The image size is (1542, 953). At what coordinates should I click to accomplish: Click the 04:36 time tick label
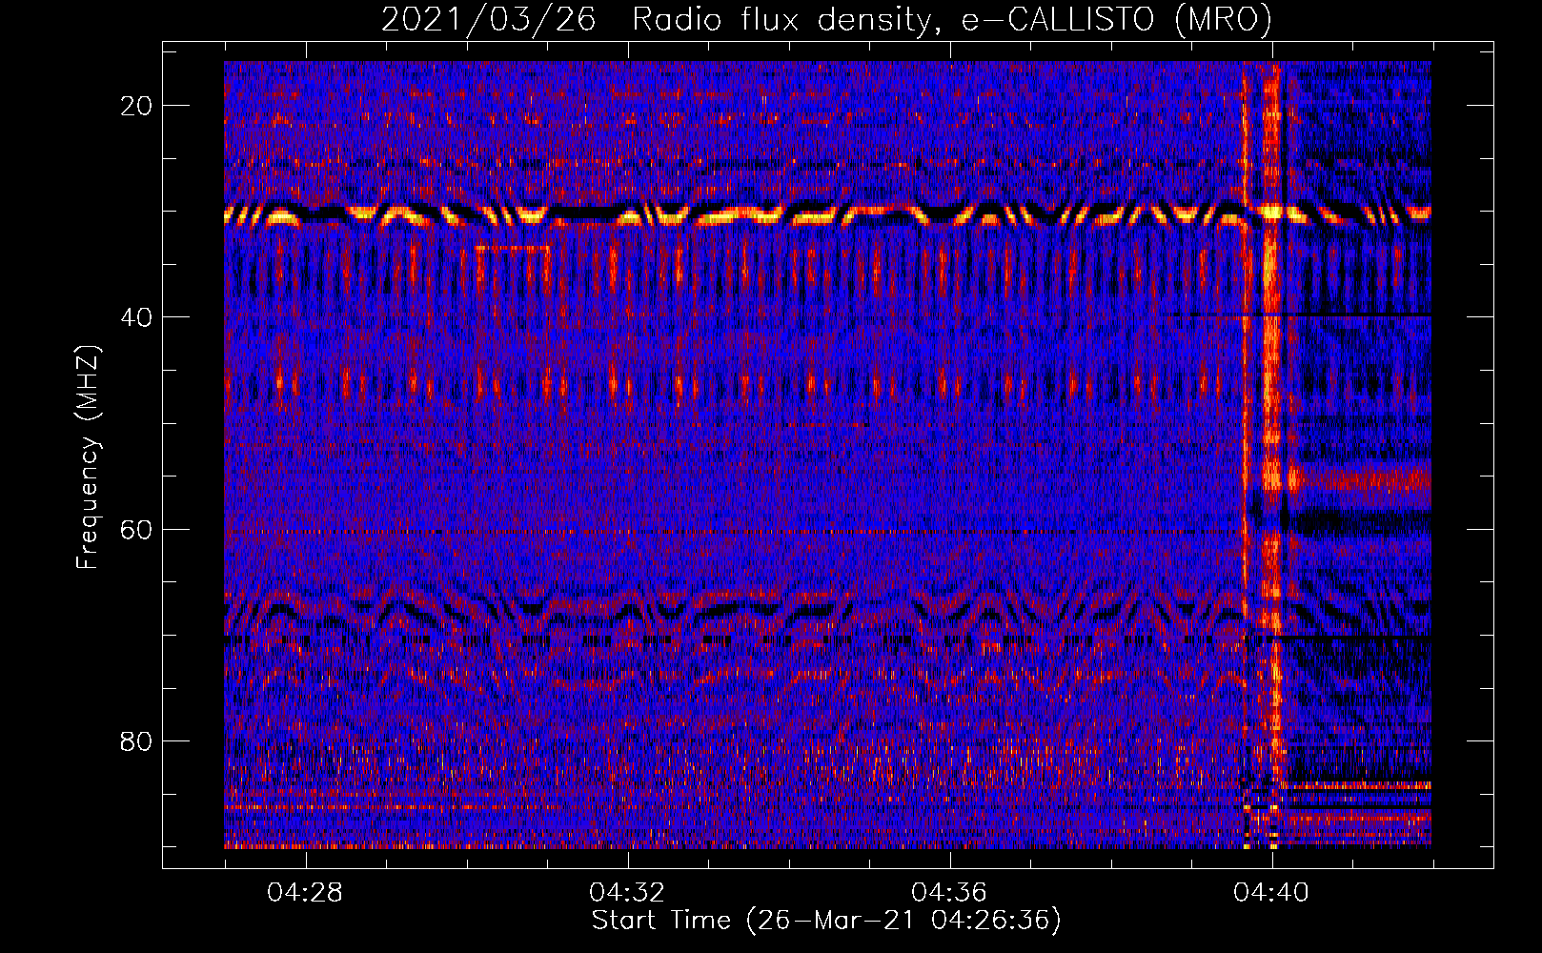pos(949,893)
